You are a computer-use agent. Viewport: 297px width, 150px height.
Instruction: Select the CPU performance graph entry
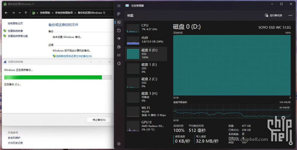146,27
